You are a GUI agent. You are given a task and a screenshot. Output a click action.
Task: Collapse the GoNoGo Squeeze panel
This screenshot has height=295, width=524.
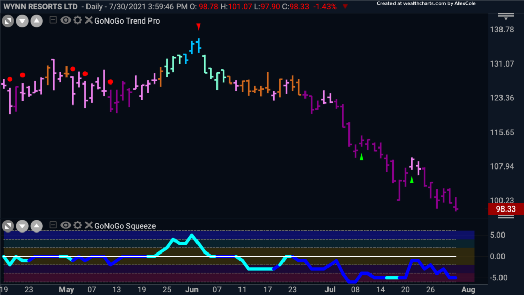click(x=53, y=225)
